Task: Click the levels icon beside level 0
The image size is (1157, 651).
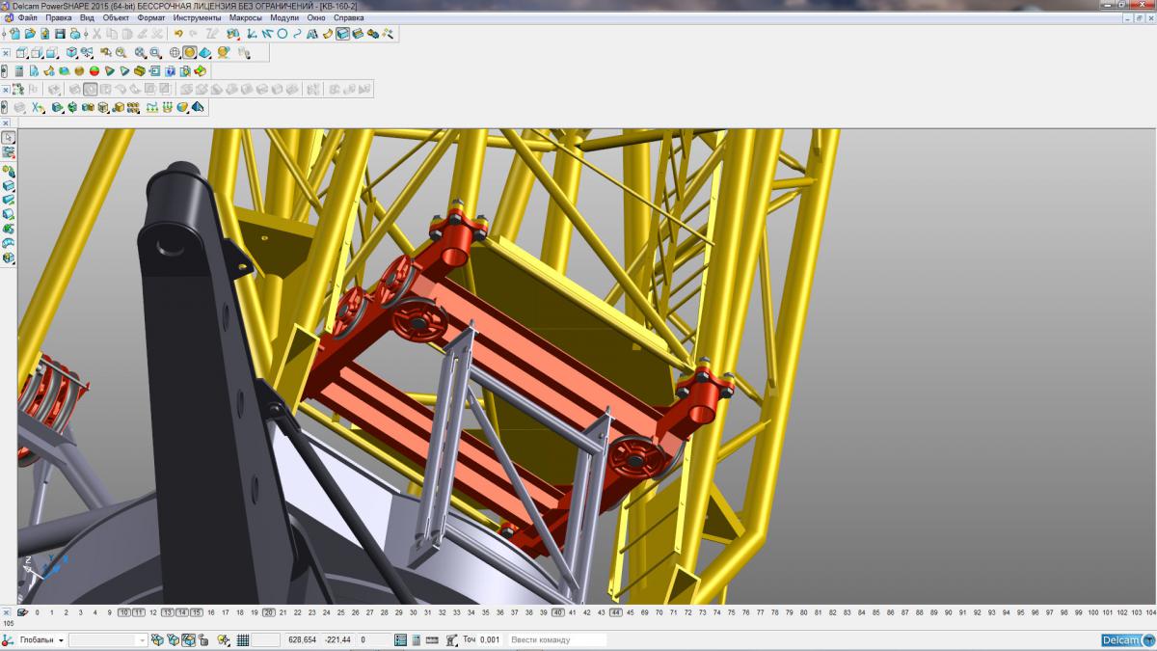Action: click(x=22, y=611)
